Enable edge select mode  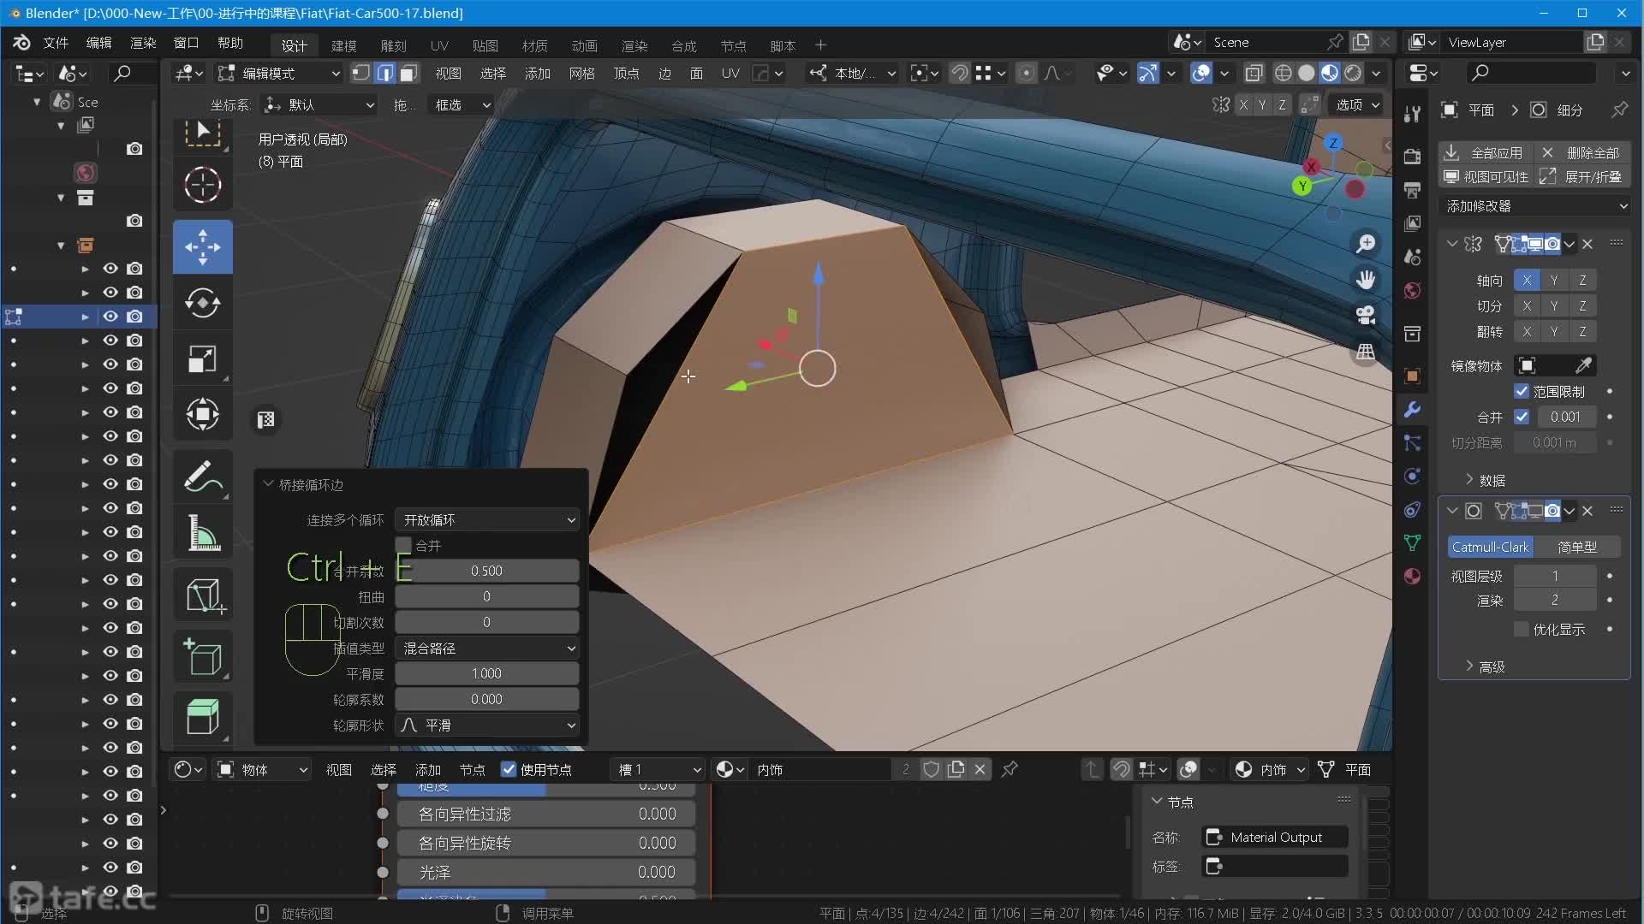385,74
